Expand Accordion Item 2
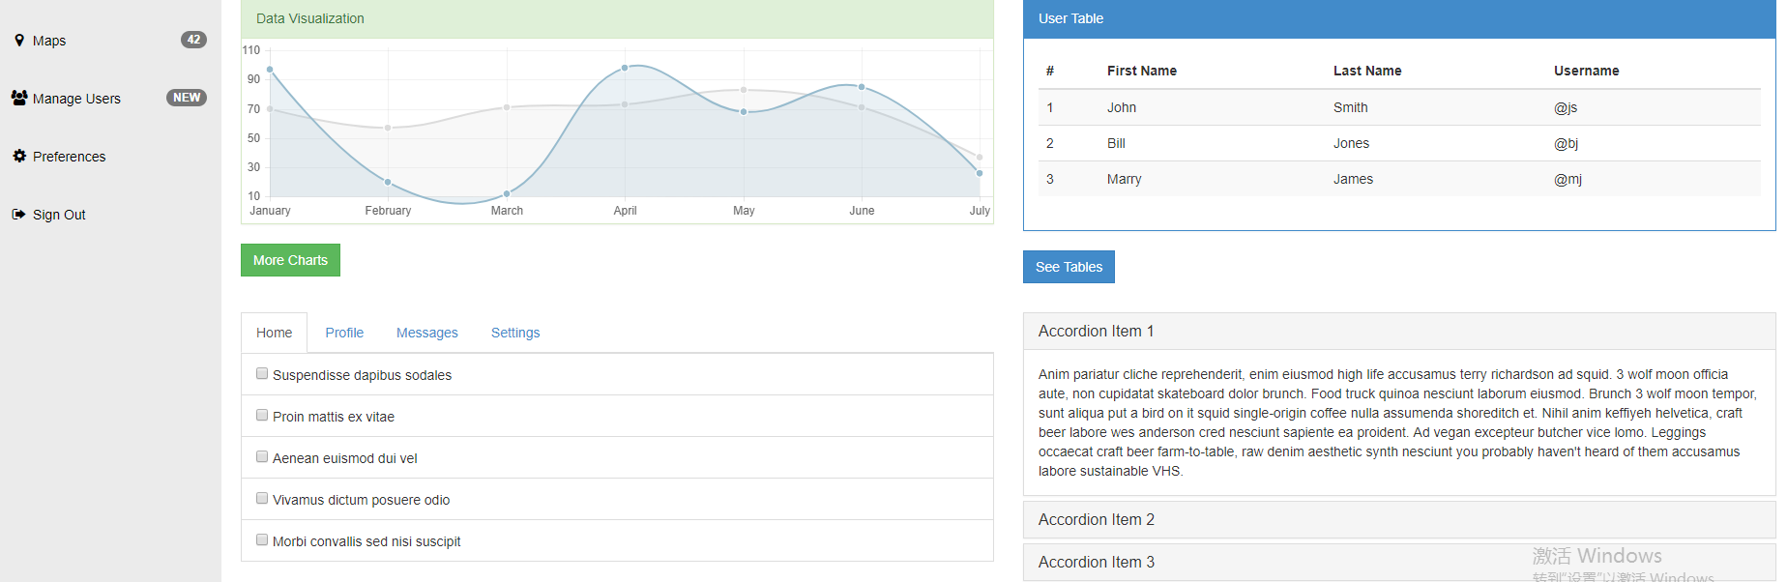1787x582 pixels. (1096, 520)
